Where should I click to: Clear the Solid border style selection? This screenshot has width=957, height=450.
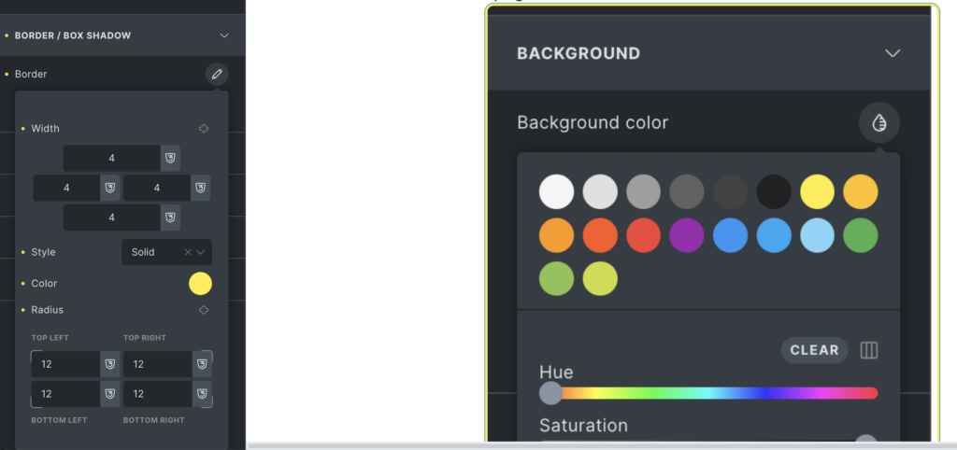188,252
